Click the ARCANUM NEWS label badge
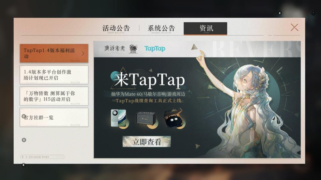The image size is (321, 180). click(42, 157)
